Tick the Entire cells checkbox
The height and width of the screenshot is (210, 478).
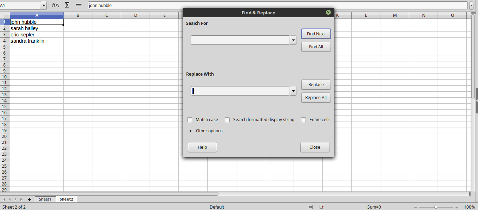tap(303, 120)
